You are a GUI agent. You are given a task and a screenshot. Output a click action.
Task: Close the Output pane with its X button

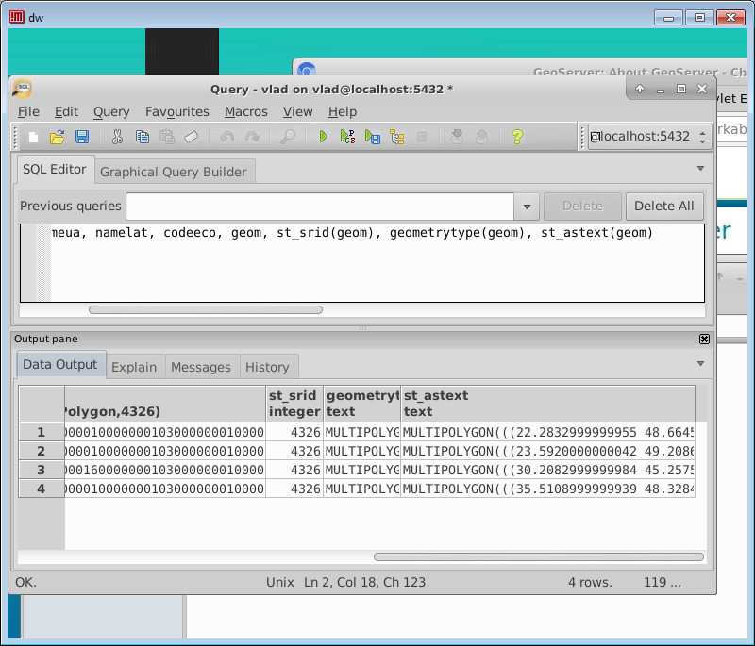pyautogui.click(x=704, y=339)
